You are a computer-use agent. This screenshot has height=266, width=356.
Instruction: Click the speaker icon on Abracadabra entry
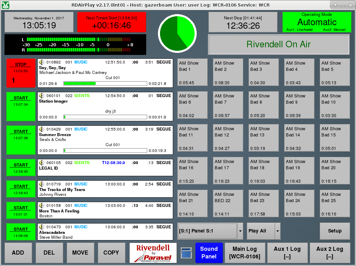pos(40,227)
